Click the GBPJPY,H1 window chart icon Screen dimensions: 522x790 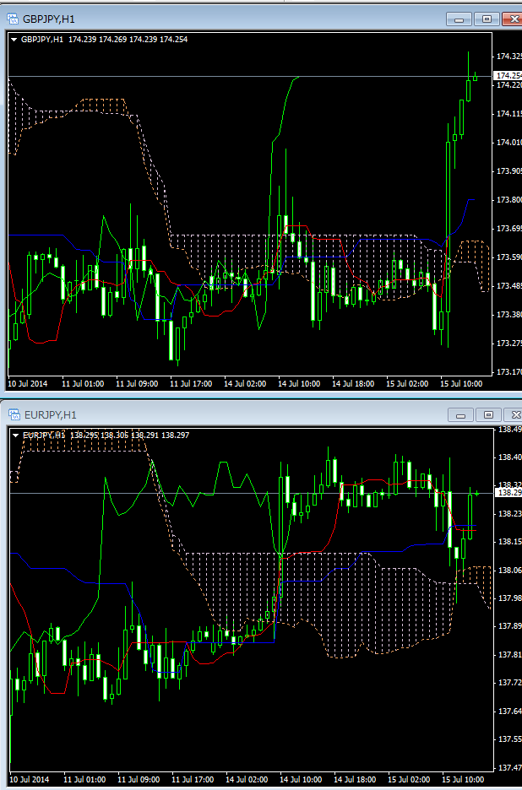(13, 19)
